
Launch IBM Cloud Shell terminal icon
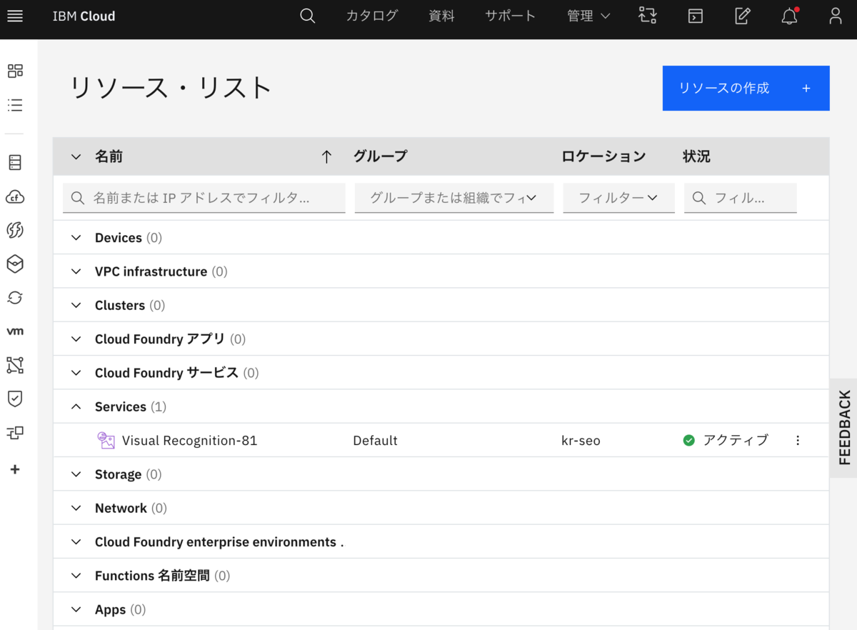696,16
